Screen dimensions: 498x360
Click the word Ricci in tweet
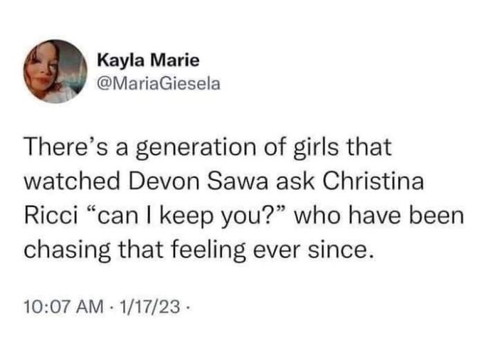point(51,216)
